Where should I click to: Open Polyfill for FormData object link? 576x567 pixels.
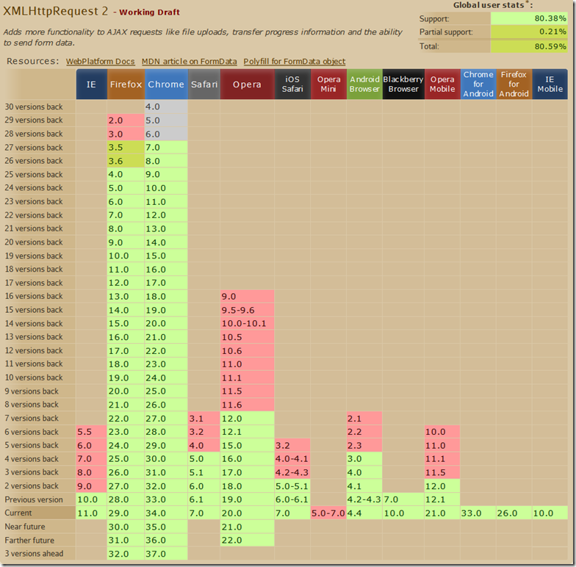click(294, 62)
